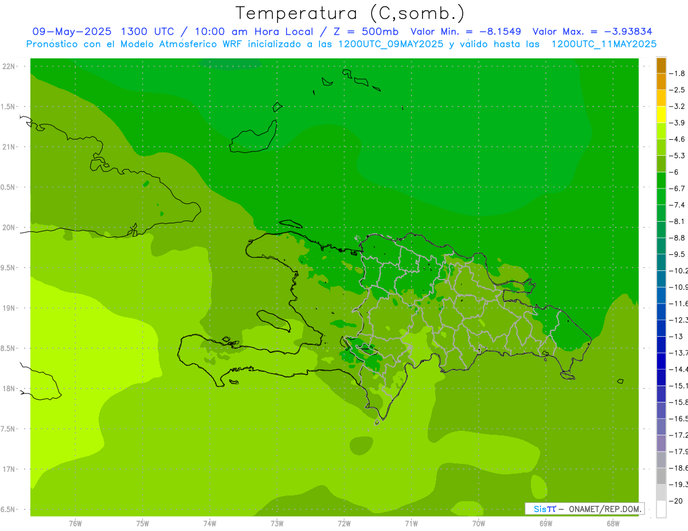This screenshot has width=688, height=531.
Task: Click the "74W" longitude label
Action: [x=210, y=523]
